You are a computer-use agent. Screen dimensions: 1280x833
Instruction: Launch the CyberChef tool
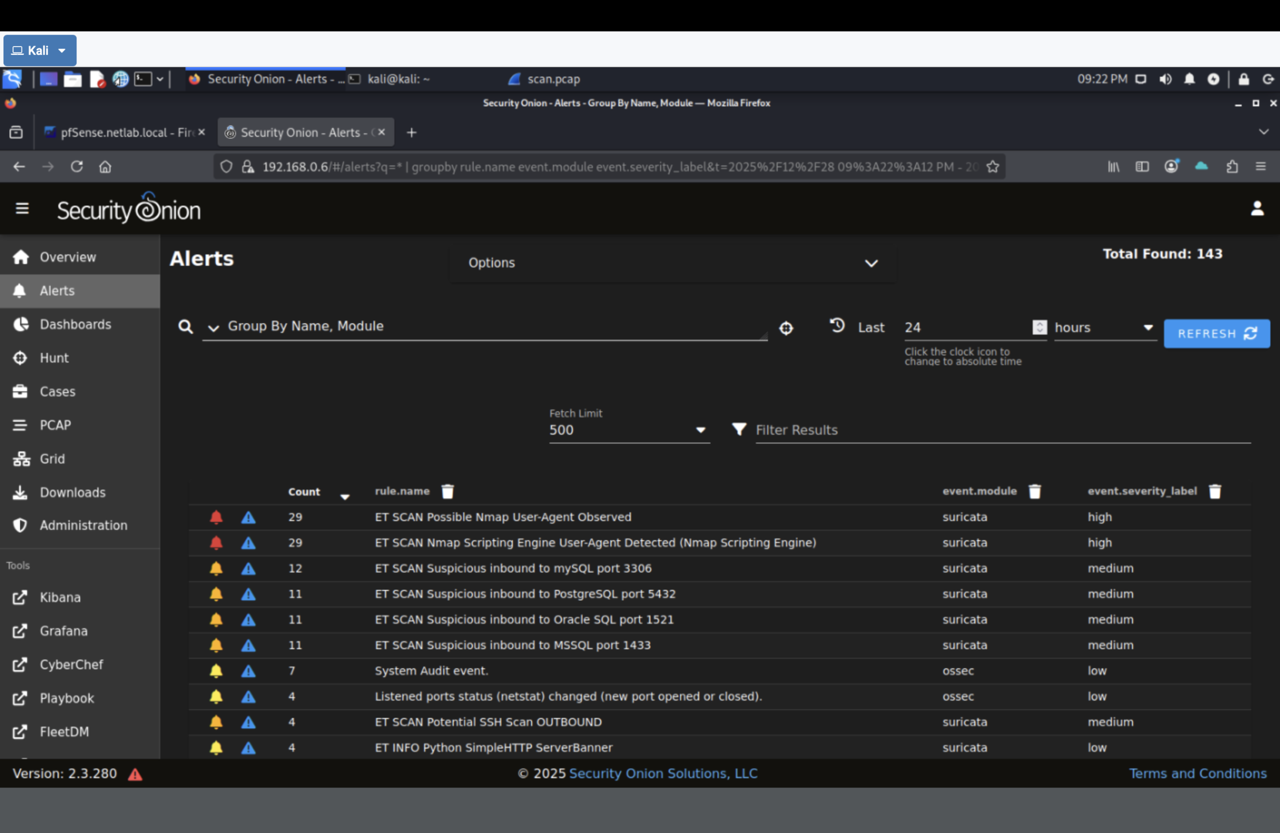coord(71,664)
